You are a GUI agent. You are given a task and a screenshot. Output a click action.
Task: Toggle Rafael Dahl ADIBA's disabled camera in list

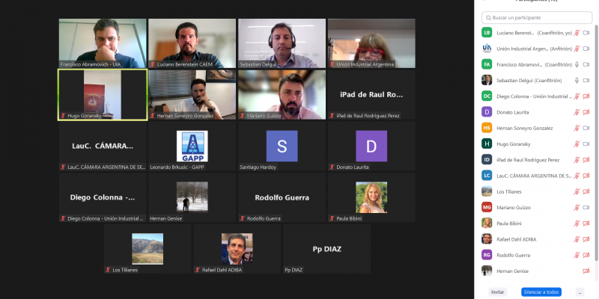[x=586, y=239]
